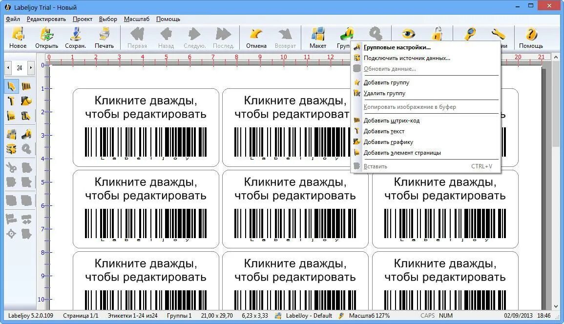Viewport: 564px width, 324px height.
Task: Click the Группы 1 status bar entry
Action: click(x=179, y=316)
